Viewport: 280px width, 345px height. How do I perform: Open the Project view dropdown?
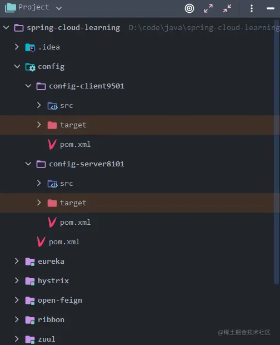tap(59, 8)
